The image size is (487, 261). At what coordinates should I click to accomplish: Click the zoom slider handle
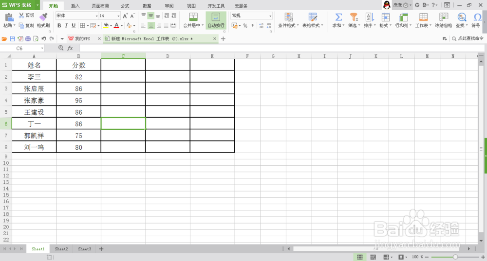tap(455, 257)
